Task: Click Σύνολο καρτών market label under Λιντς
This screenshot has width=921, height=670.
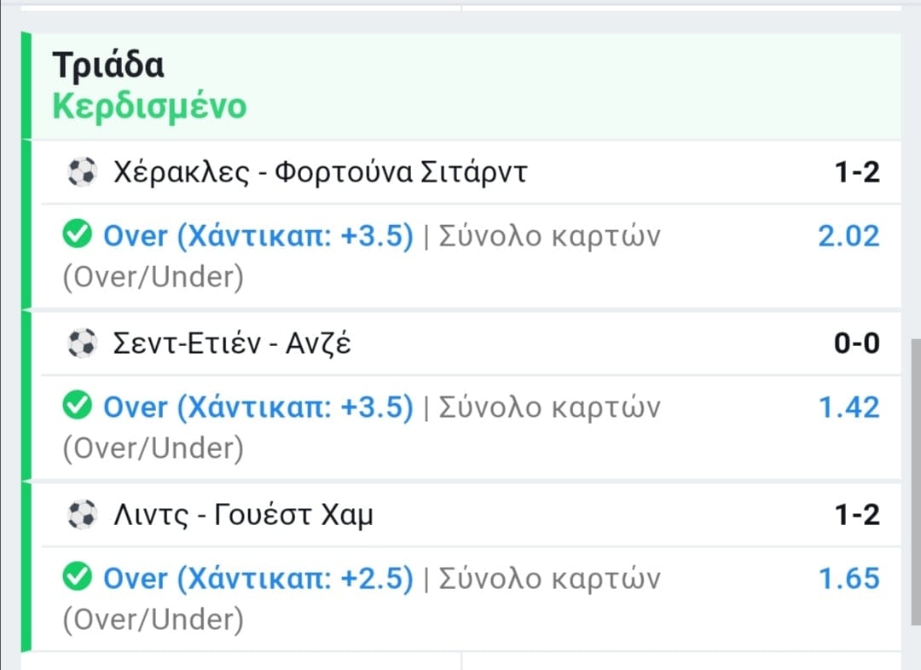Action: pos(549,579)
